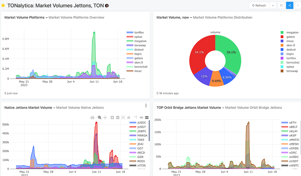Click the camera download-plot icon
301x176 pixels.
tap(92, 117)
